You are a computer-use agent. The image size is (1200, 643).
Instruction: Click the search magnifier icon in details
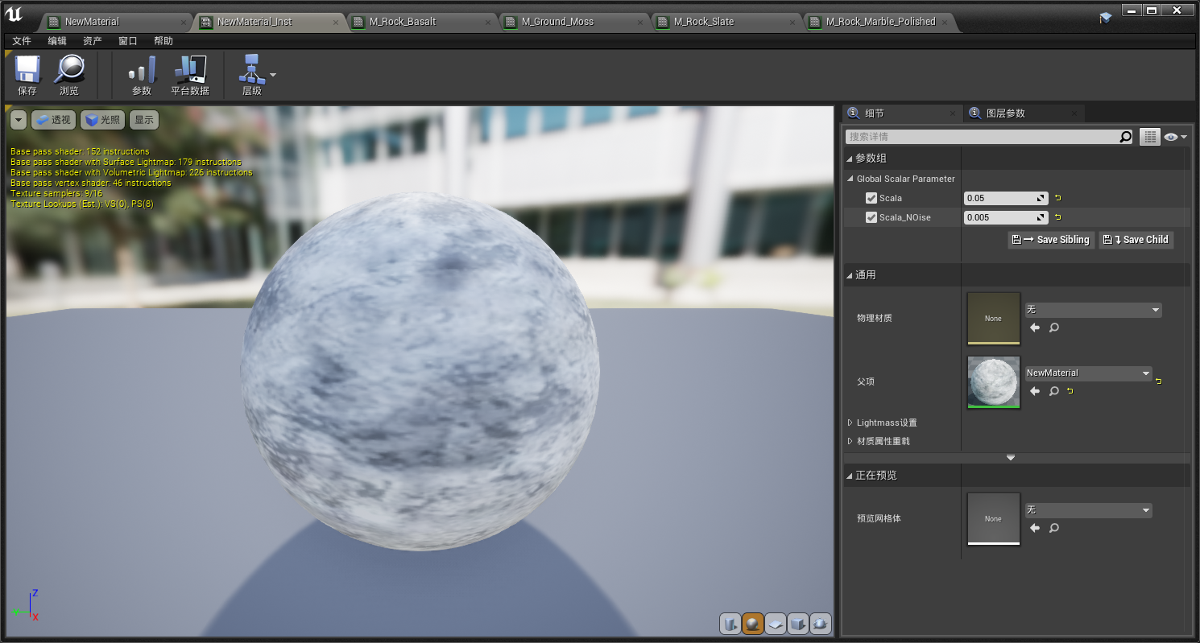coord(1126,137)
